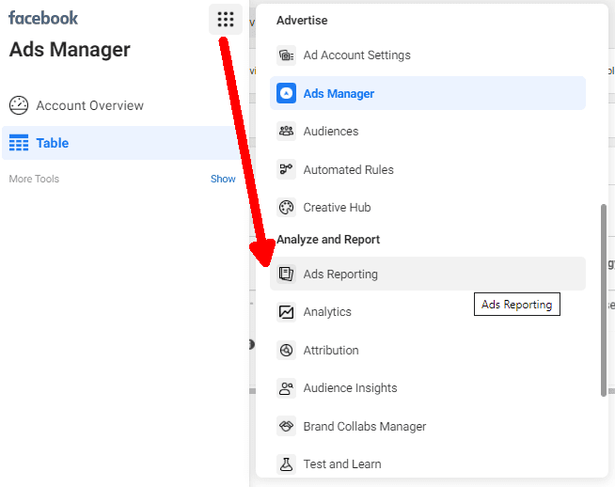Click the Brand Collabs Manager handshake icon
The image size is (615, 487).
tap(287, 427)
